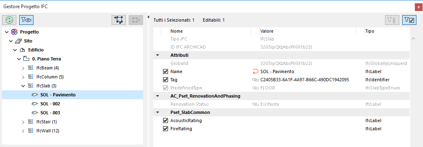This screenshot has height=147, width=423.
Task: Select SOL - 002 in the tree
Action: point(50,104)
